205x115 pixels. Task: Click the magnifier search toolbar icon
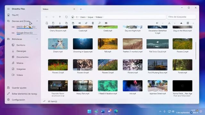click(100, 23)
